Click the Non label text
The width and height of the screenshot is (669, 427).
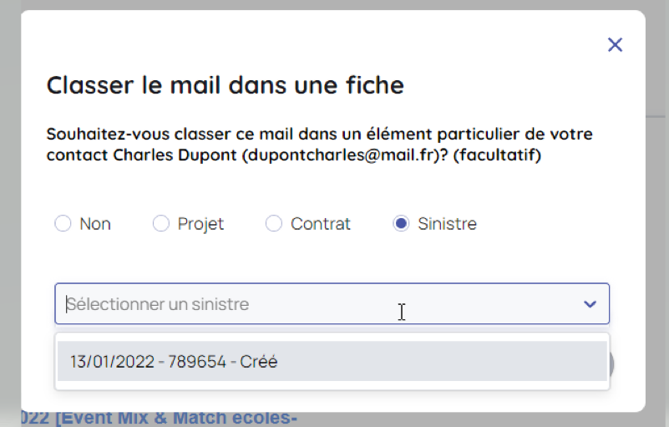coord(95,224)
